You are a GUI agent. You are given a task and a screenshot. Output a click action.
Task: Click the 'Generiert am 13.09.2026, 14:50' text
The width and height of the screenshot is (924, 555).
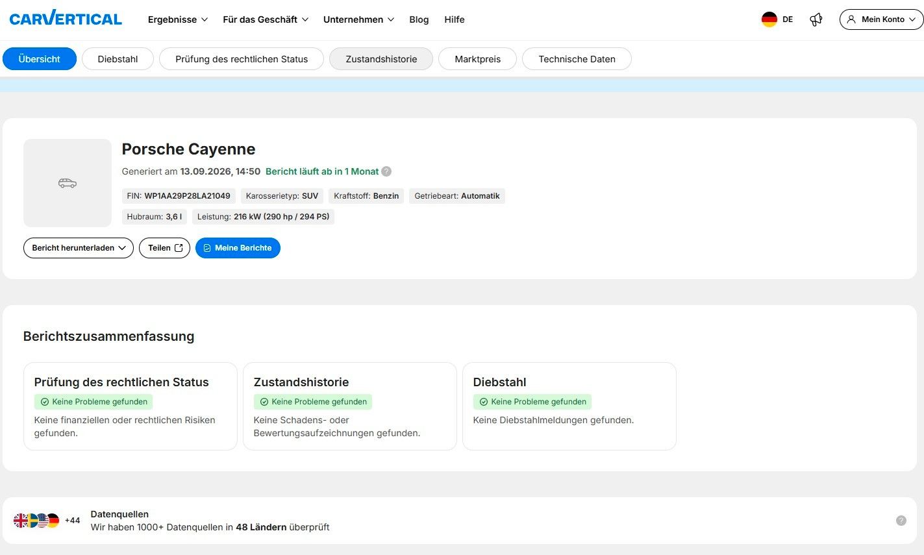click(x=191, y=171)
